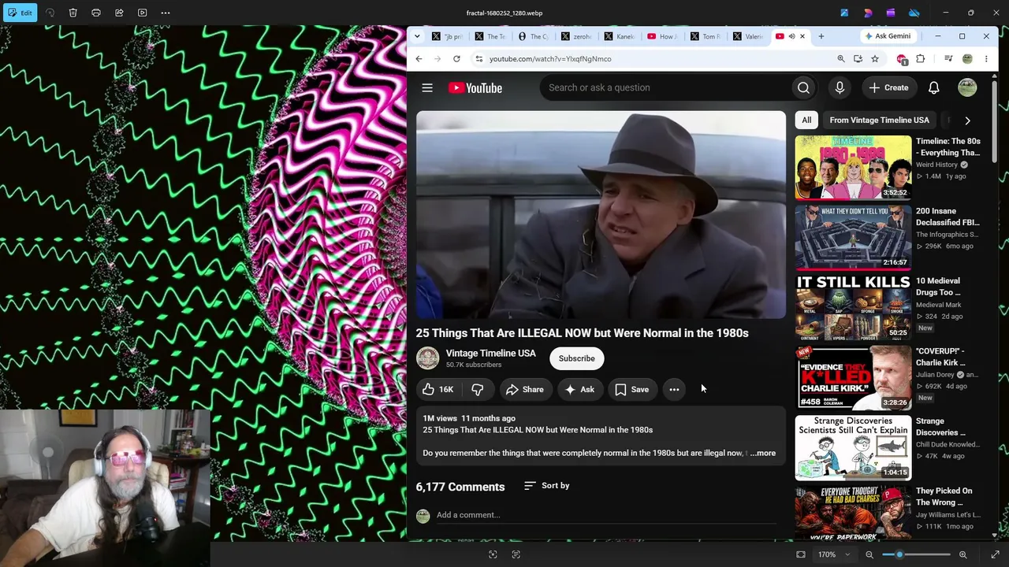Switch to the 'How J' YouTube tab
Screen dimensions: 1009x567
(x=664, y=36)
